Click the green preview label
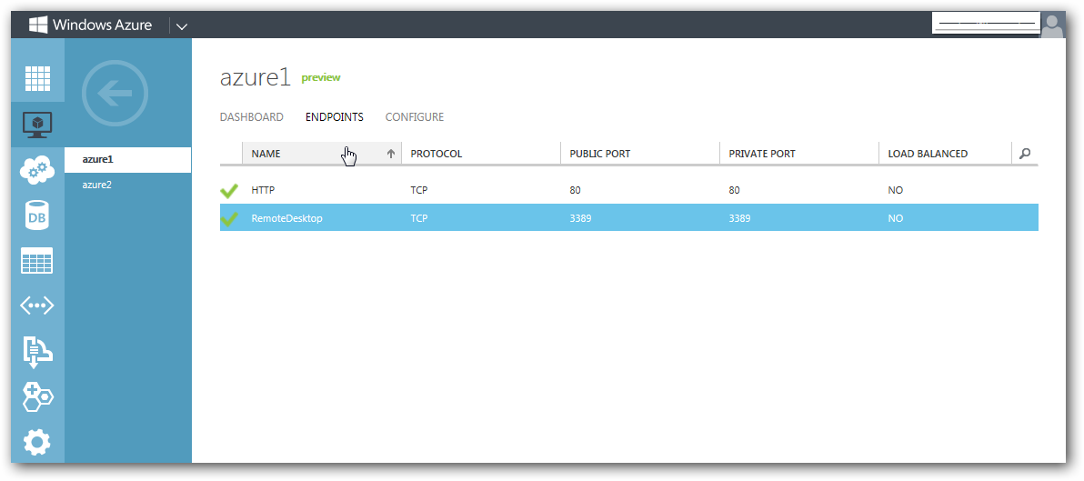 [x=321, y=78]
